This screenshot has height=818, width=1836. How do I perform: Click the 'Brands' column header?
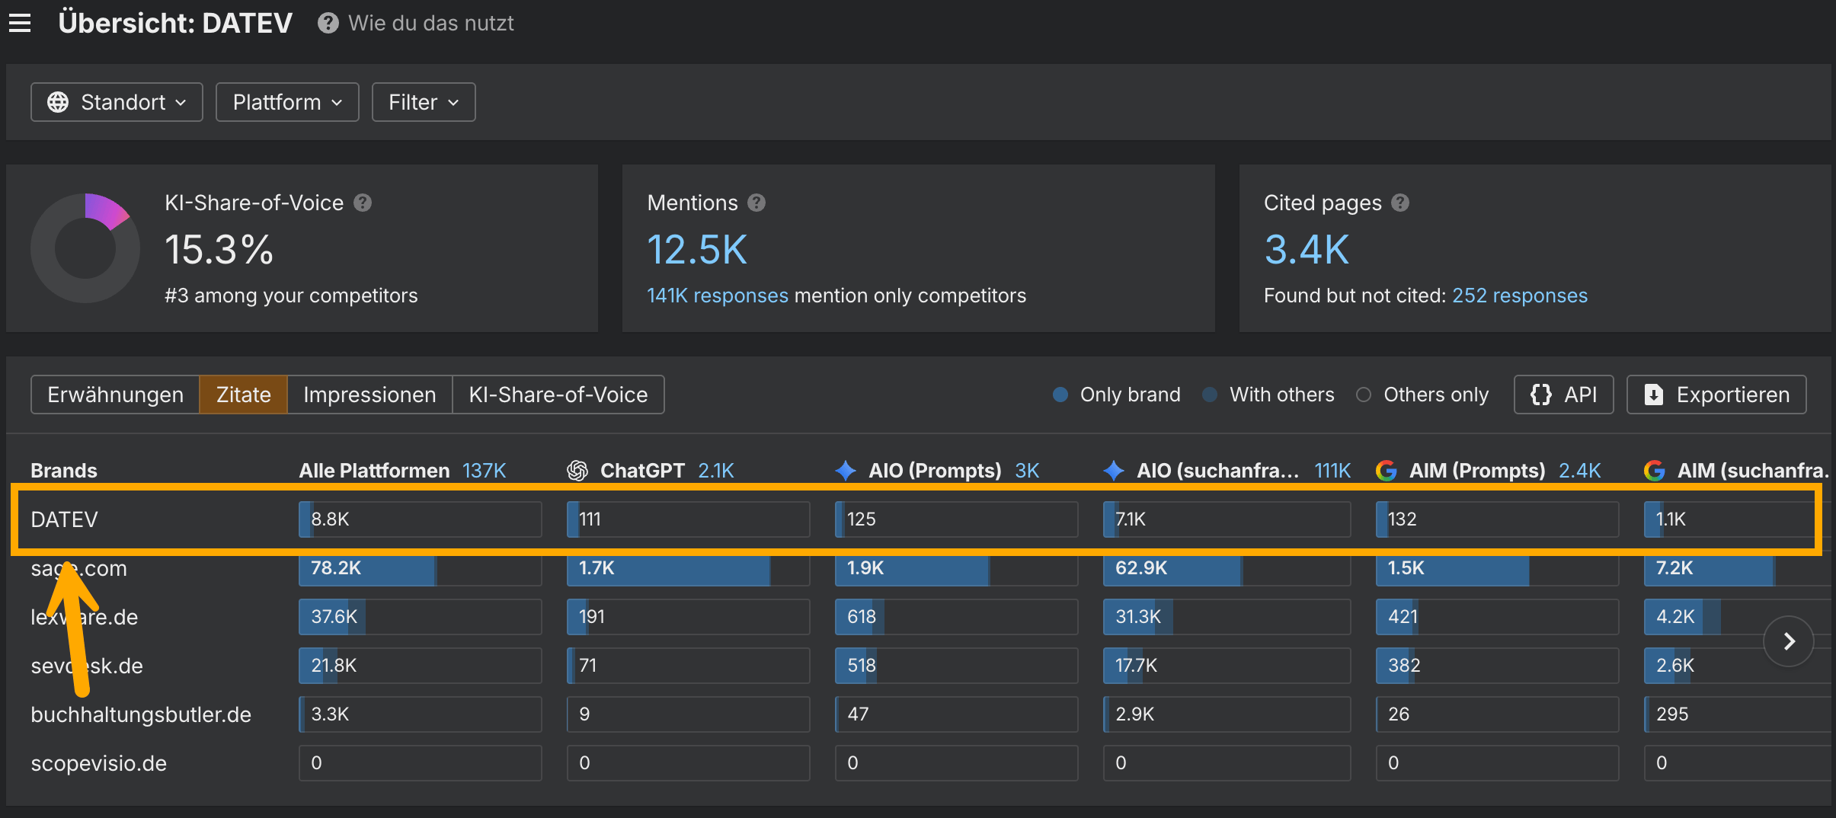point(64,471)
